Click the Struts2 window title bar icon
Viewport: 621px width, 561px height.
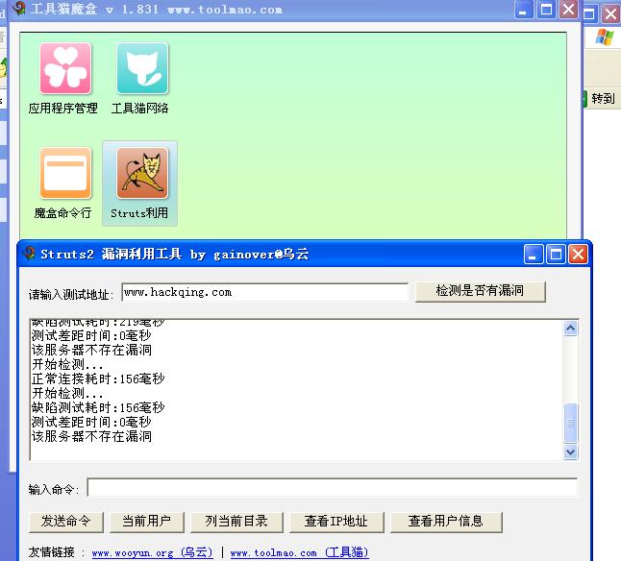(29, 254)
